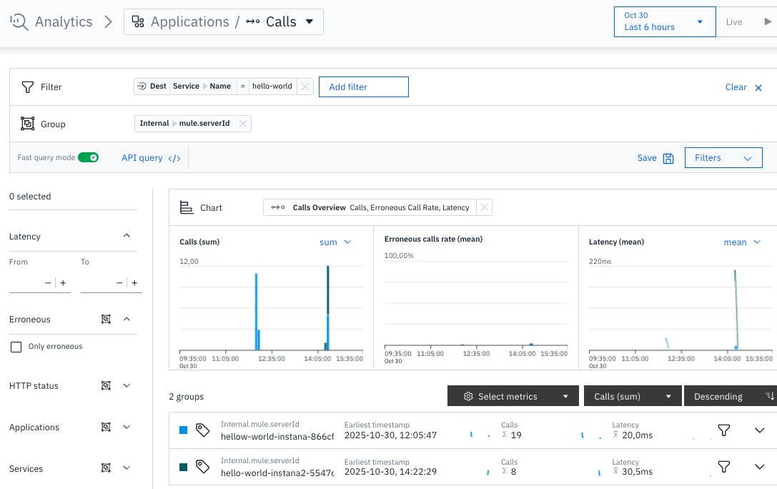Click the plus stepper under Latency From

(x=62, y=282)
